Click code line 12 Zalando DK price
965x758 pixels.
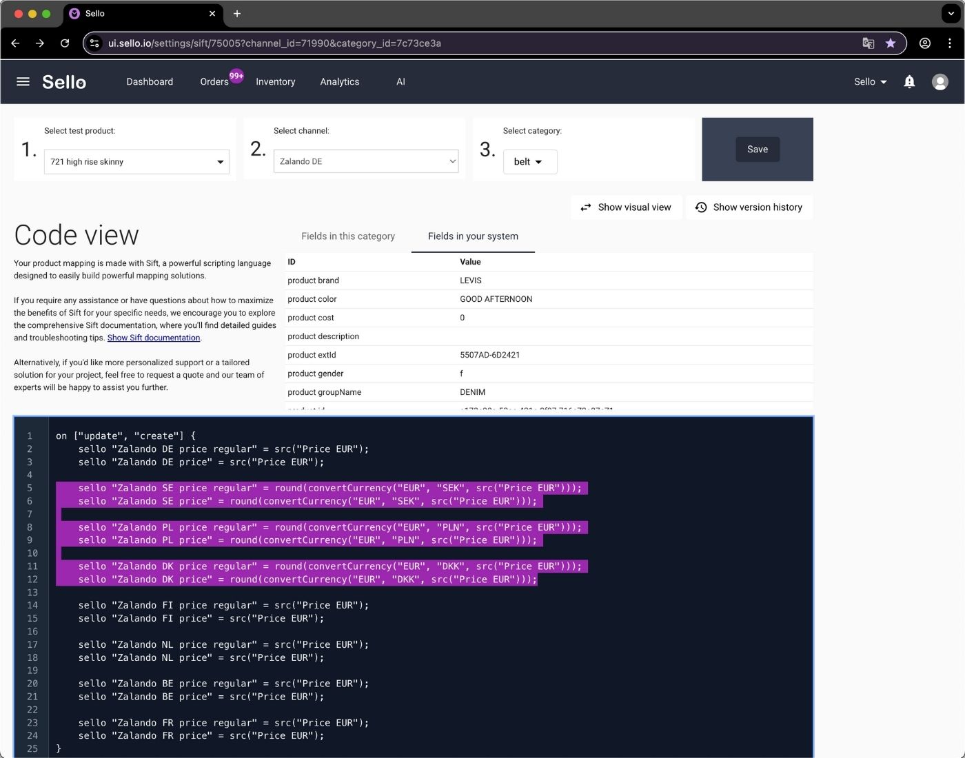pyautogui.click(x=307, y=580)
